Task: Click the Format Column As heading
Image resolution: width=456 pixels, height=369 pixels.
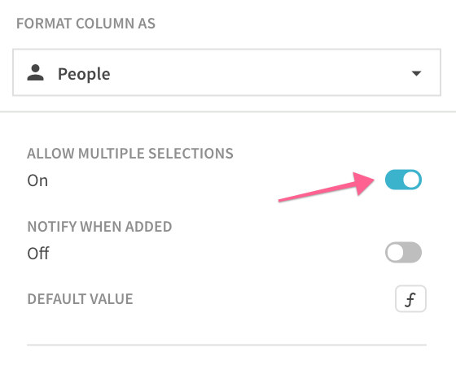Action: point(85,24)
